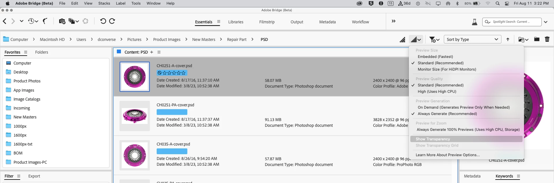Open the filter by rating funnel menu

pyautogui.click(x=434, y=39)
